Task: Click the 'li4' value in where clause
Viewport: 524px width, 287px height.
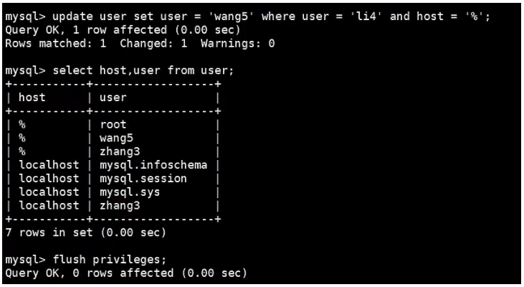Action: coord(366,17)
